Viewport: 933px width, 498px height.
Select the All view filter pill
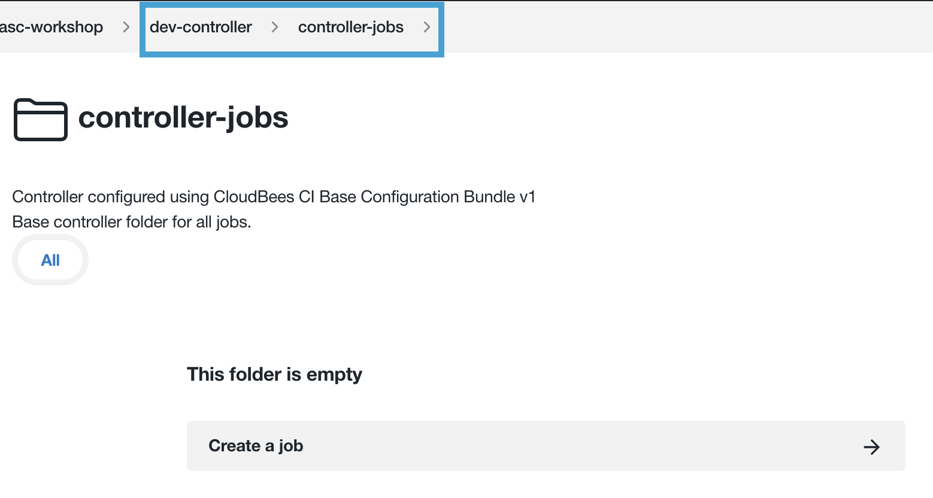(x=50, y=260)
